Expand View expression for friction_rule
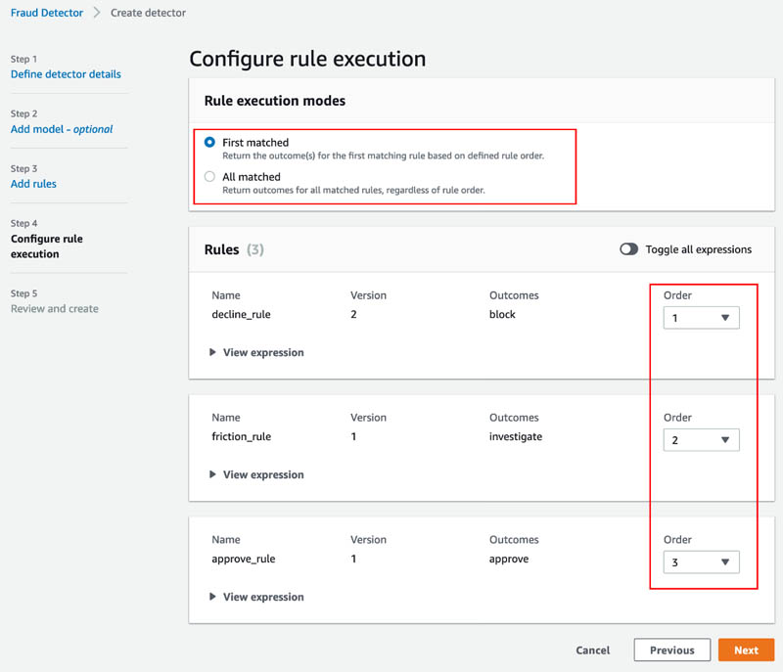Image resolution: width=783 pixels, height=672 pixels. [x=256, y=474]
